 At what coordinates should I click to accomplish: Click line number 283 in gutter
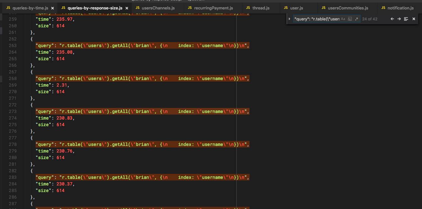pos(13,177)
